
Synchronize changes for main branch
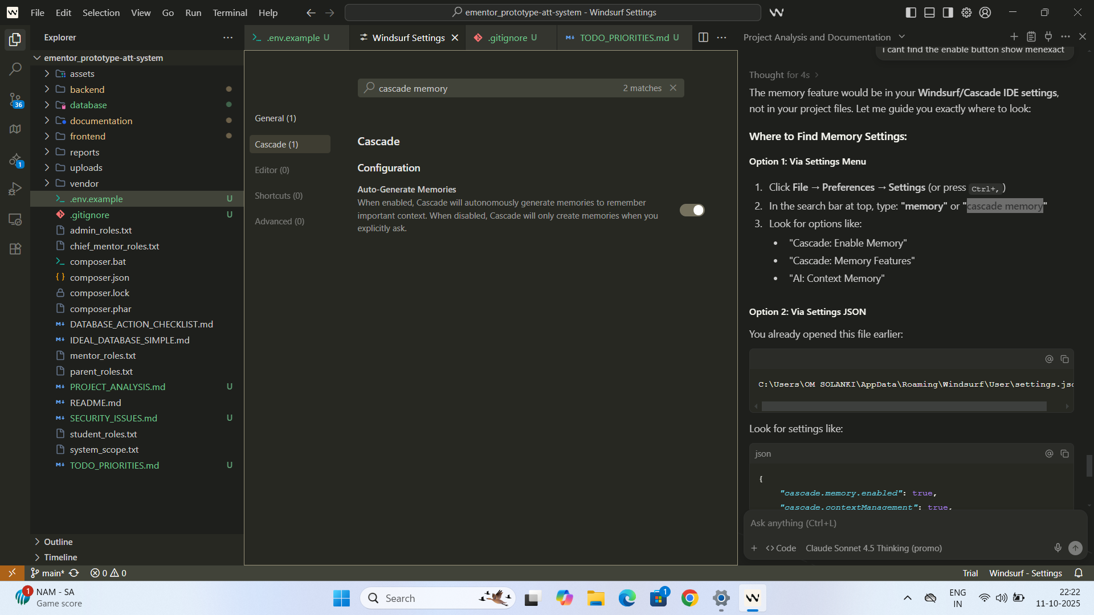pyautogui.click(x=74, y=573)
